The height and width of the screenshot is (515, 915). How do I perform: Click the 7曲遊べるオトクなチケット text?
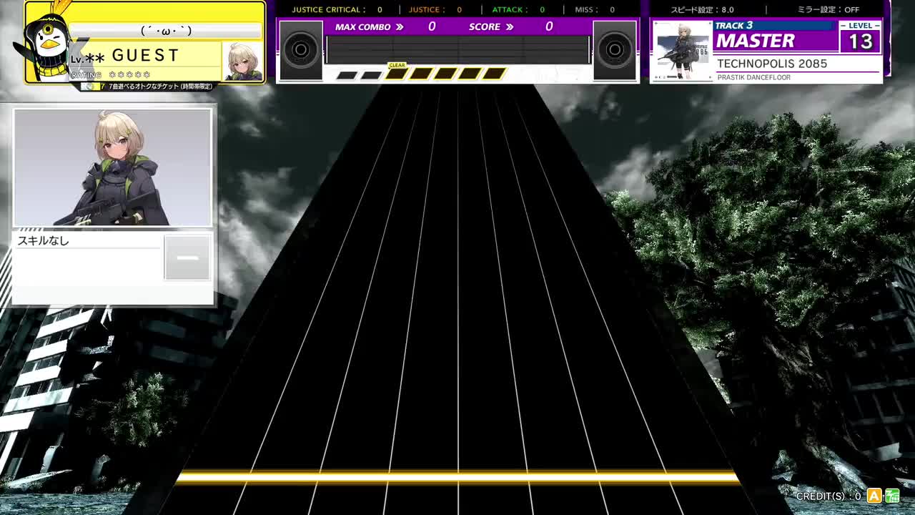click(160, 87)
